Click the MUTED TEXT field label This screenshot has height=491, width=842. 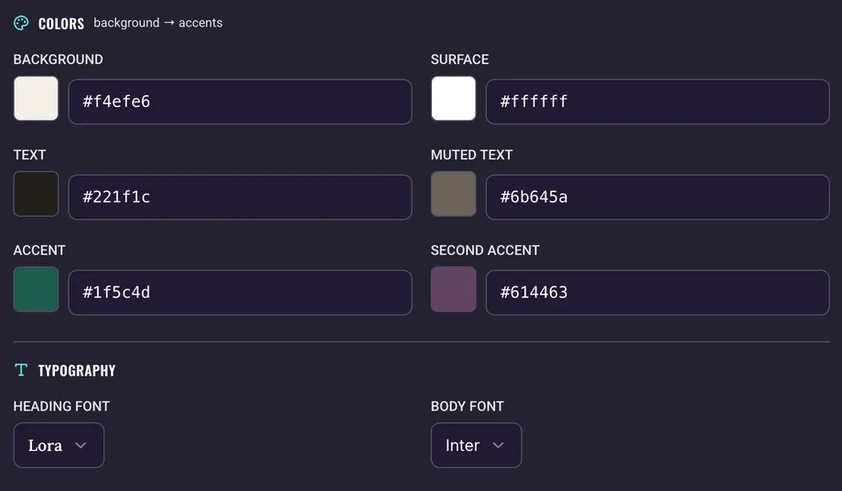point(471,155)
